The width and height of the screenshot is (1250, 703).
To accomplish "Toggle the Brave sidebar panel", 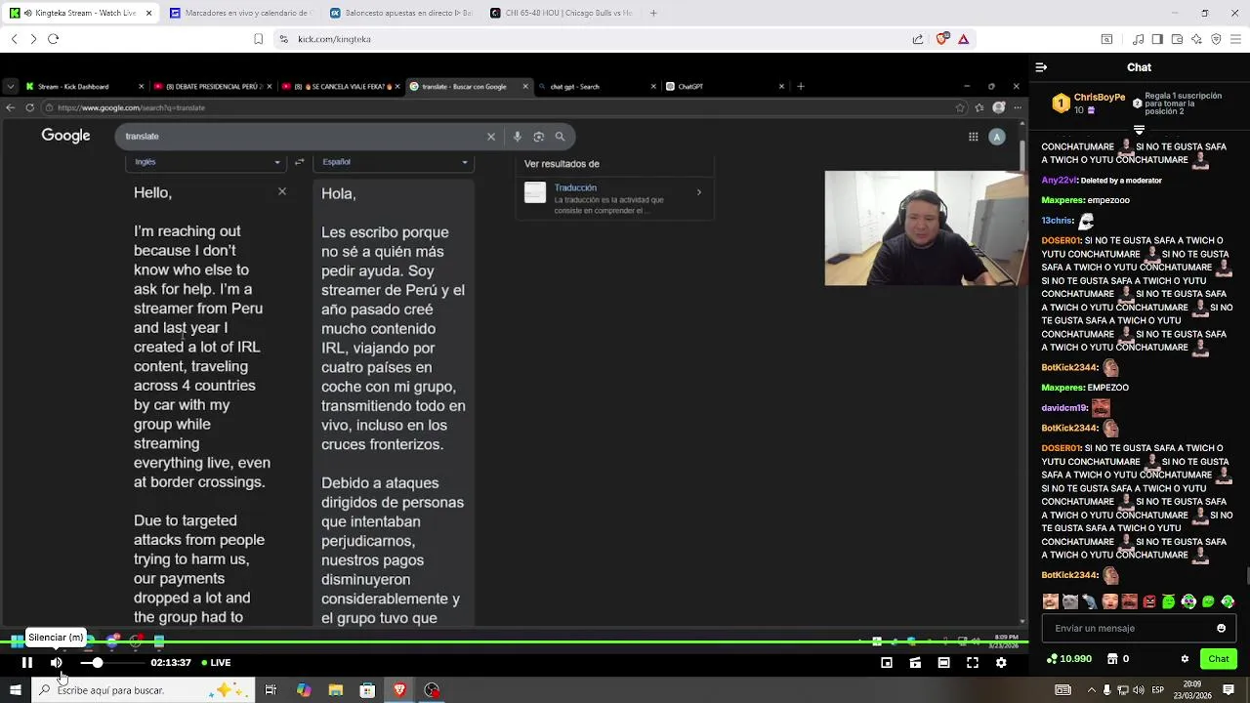I will 1157,39.
